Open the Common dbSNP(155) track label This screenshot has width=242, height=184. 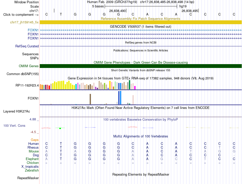click(x=22, y=74)
